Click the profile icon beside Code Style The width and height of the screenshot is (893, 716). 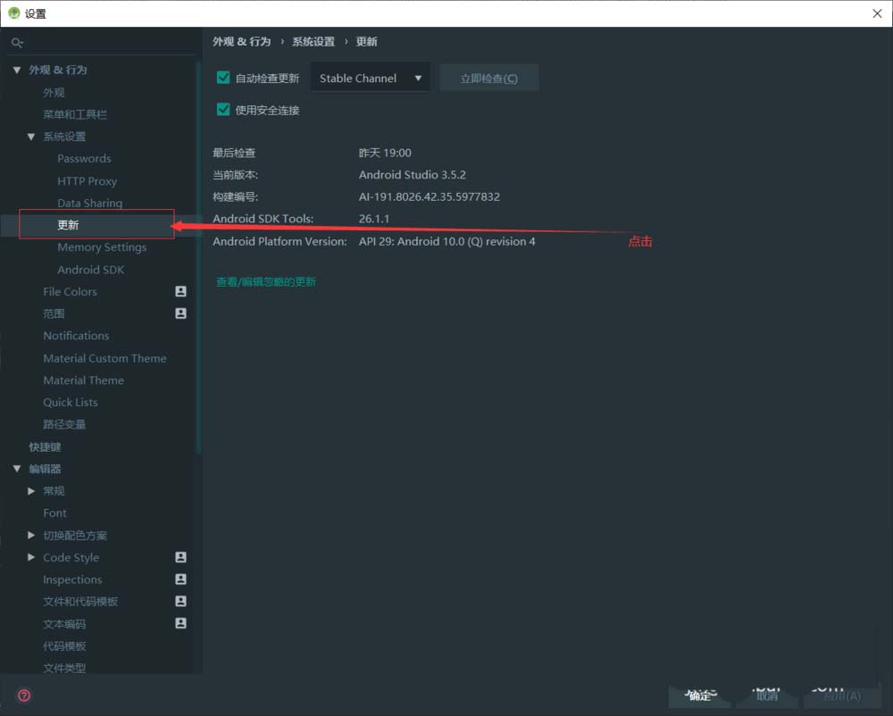(180, 557)
